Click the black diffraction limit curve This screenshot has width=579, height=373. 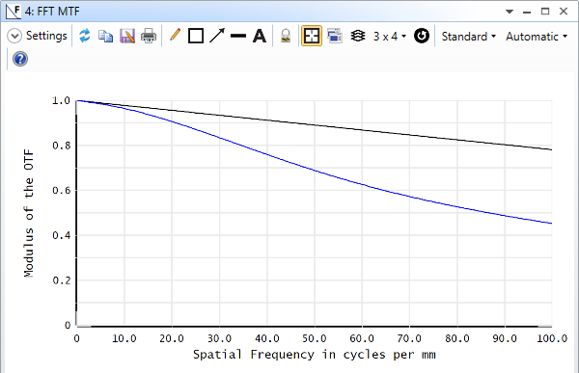[x=315, y=124]
